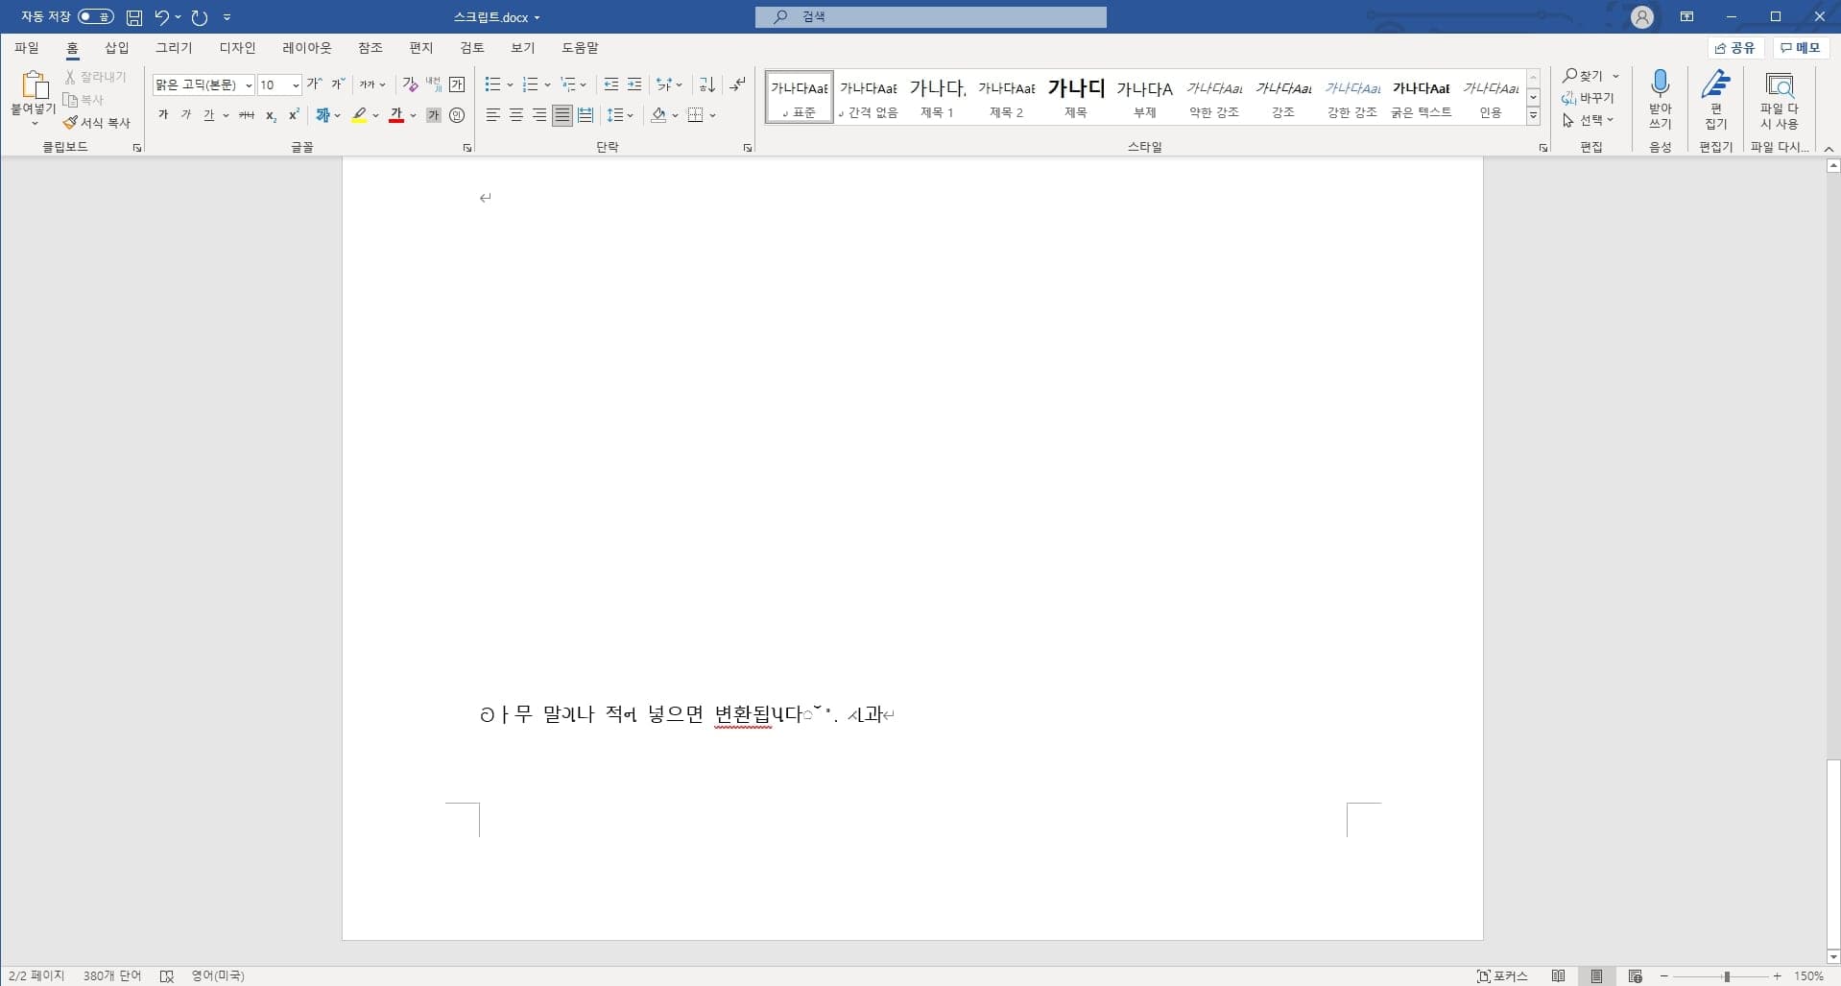Open the font name dropdown

tap(249, 85)
